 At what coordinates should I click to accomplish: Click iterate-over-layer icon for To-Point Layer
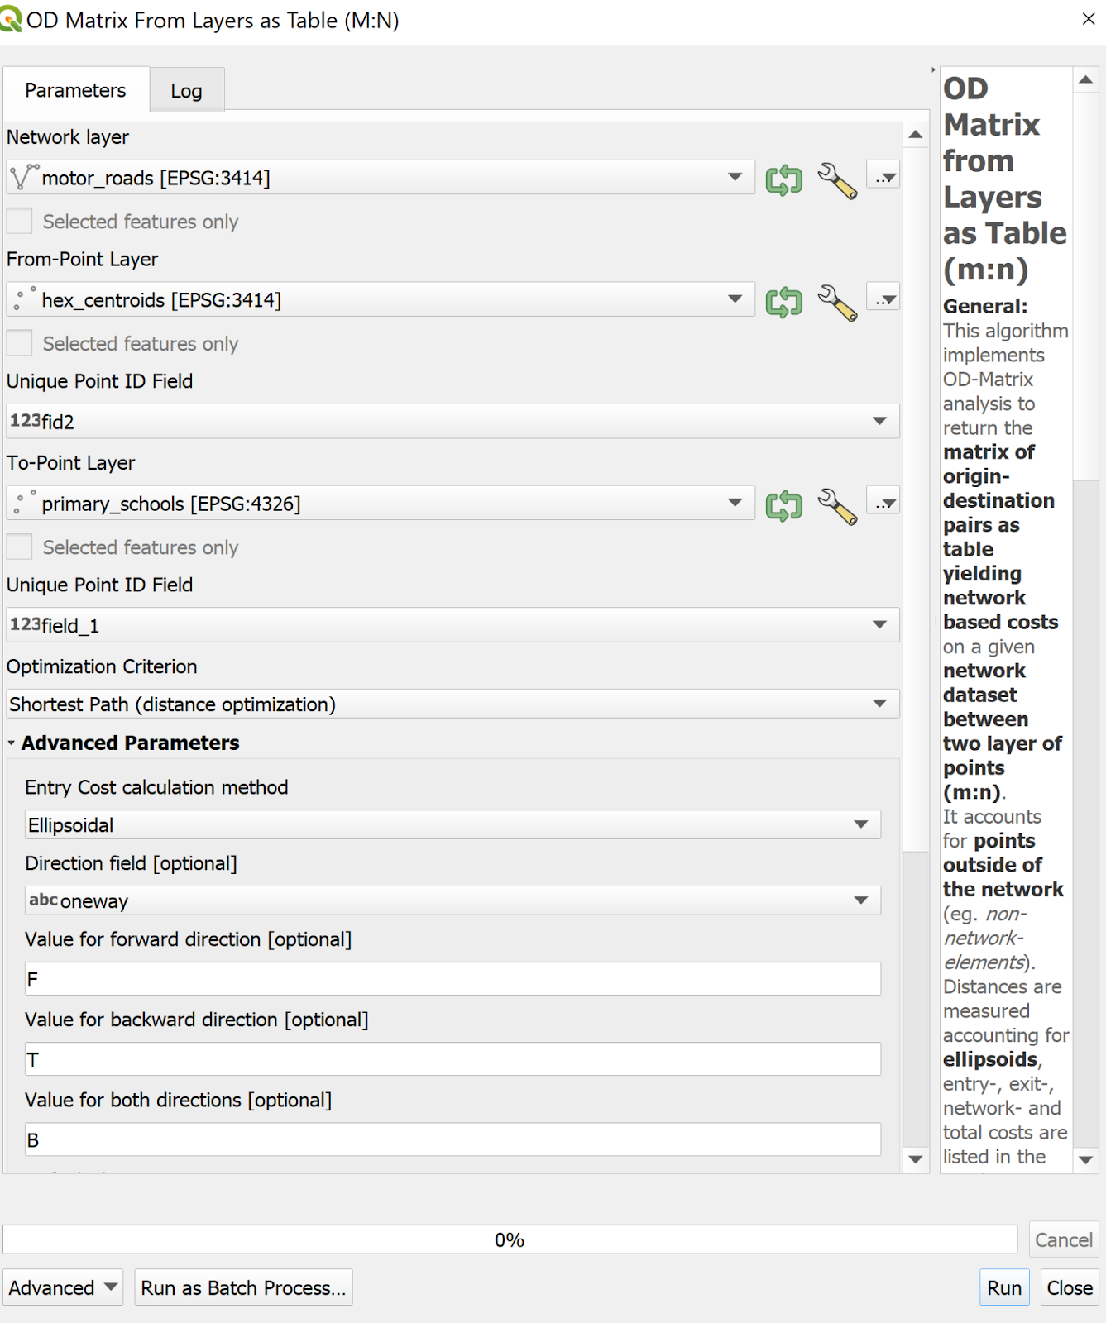click(x=783, y=504)
